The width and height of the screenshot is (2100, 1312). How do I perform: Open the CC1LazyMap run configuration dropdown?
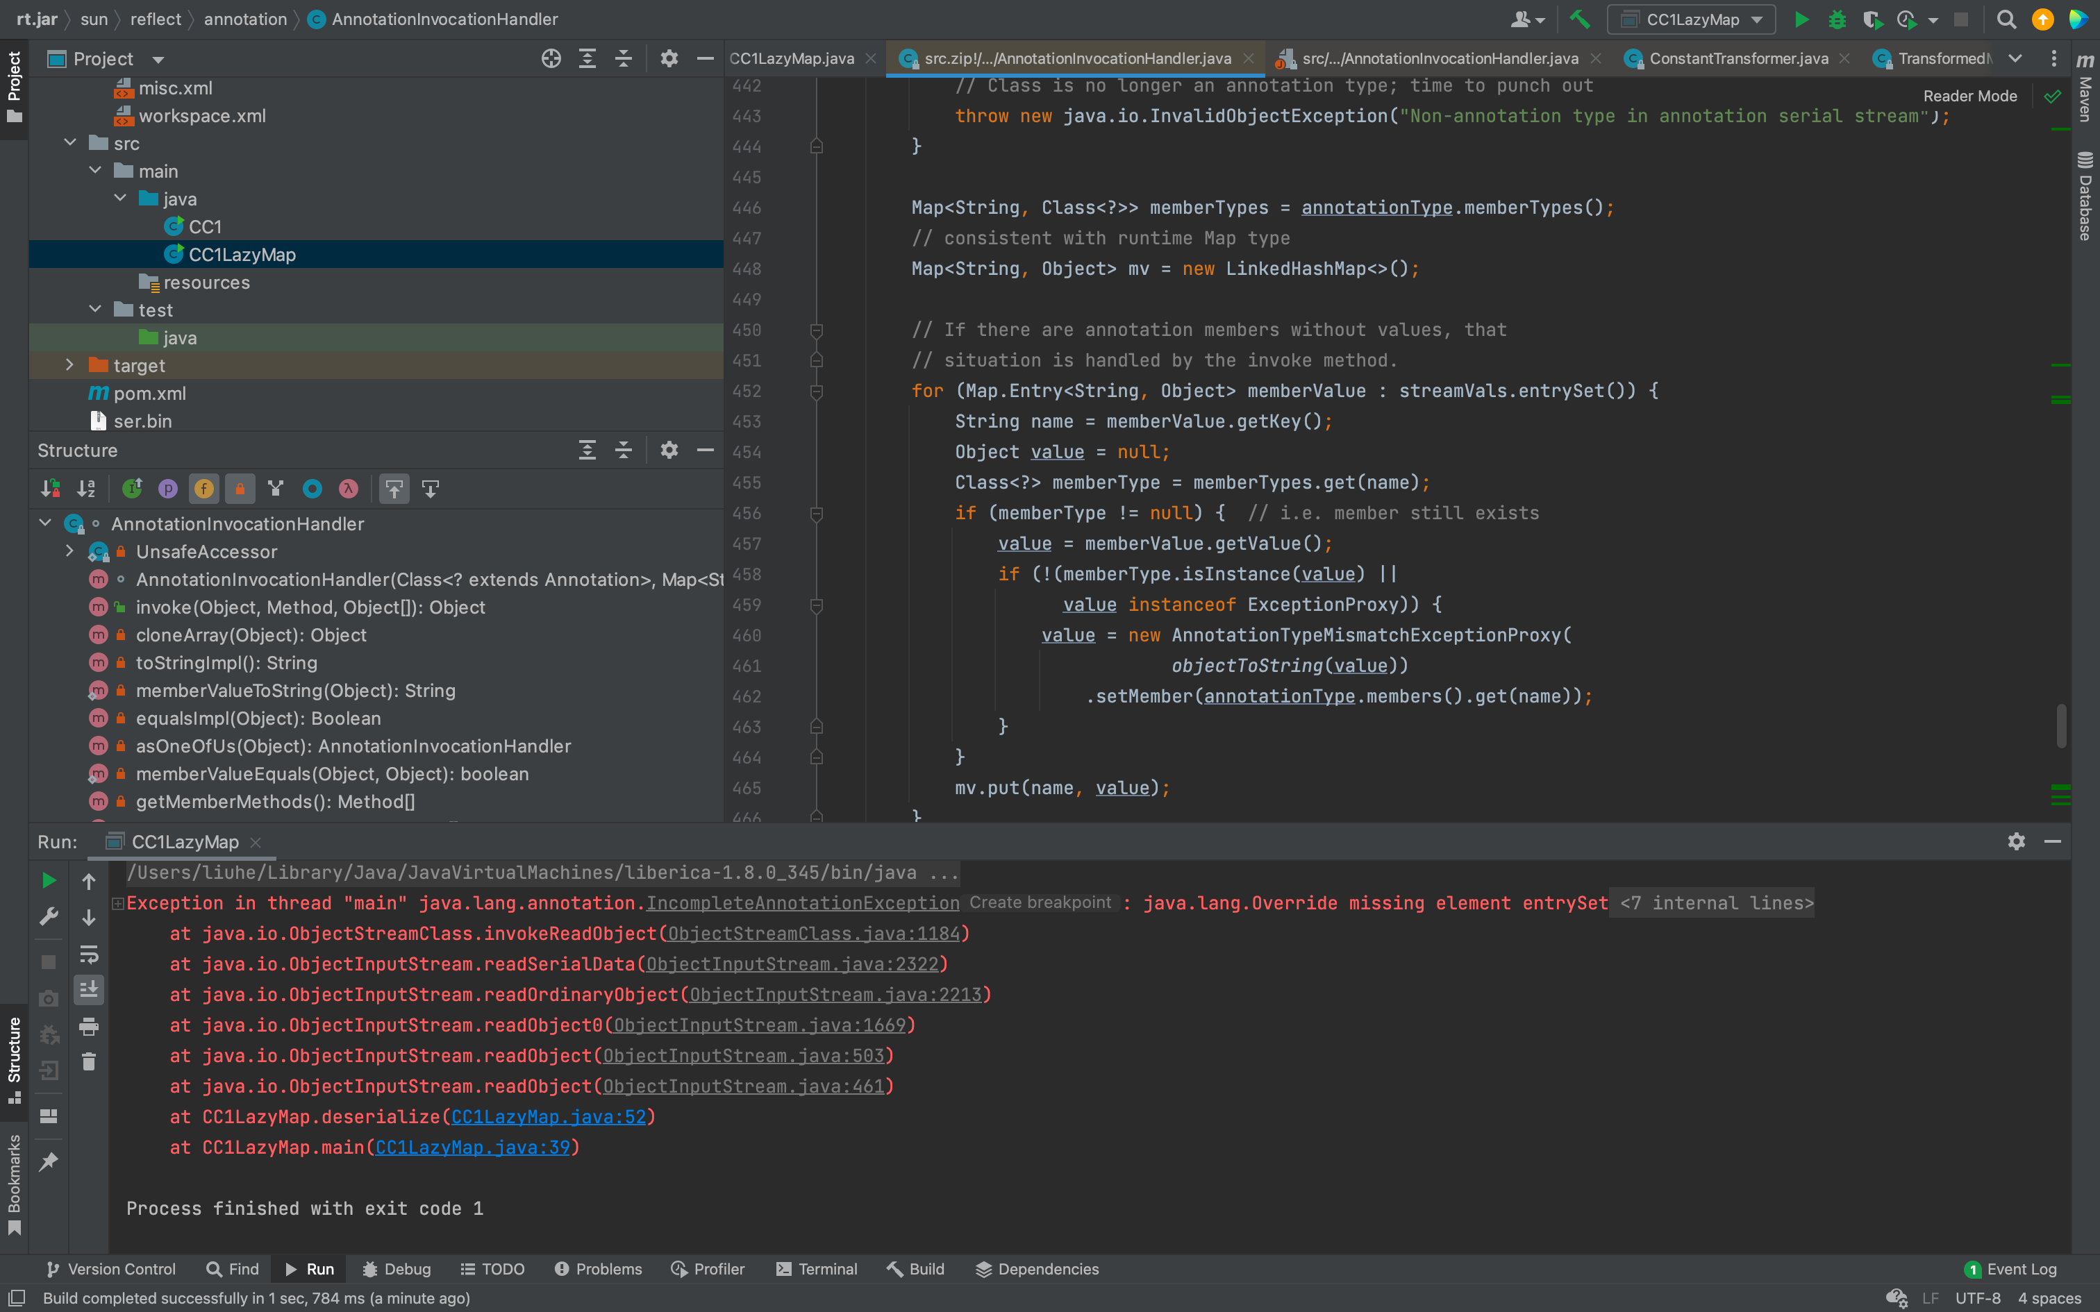pyautogui.click(x=1690, y=19)
